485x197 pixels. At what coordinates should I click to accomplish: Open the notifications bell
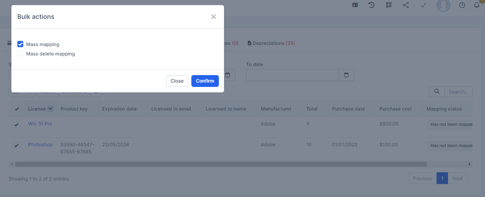pos(477,5)
